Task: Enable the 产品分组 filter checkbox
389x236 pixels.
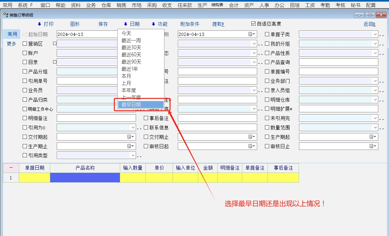Action: tap(25, 72)
